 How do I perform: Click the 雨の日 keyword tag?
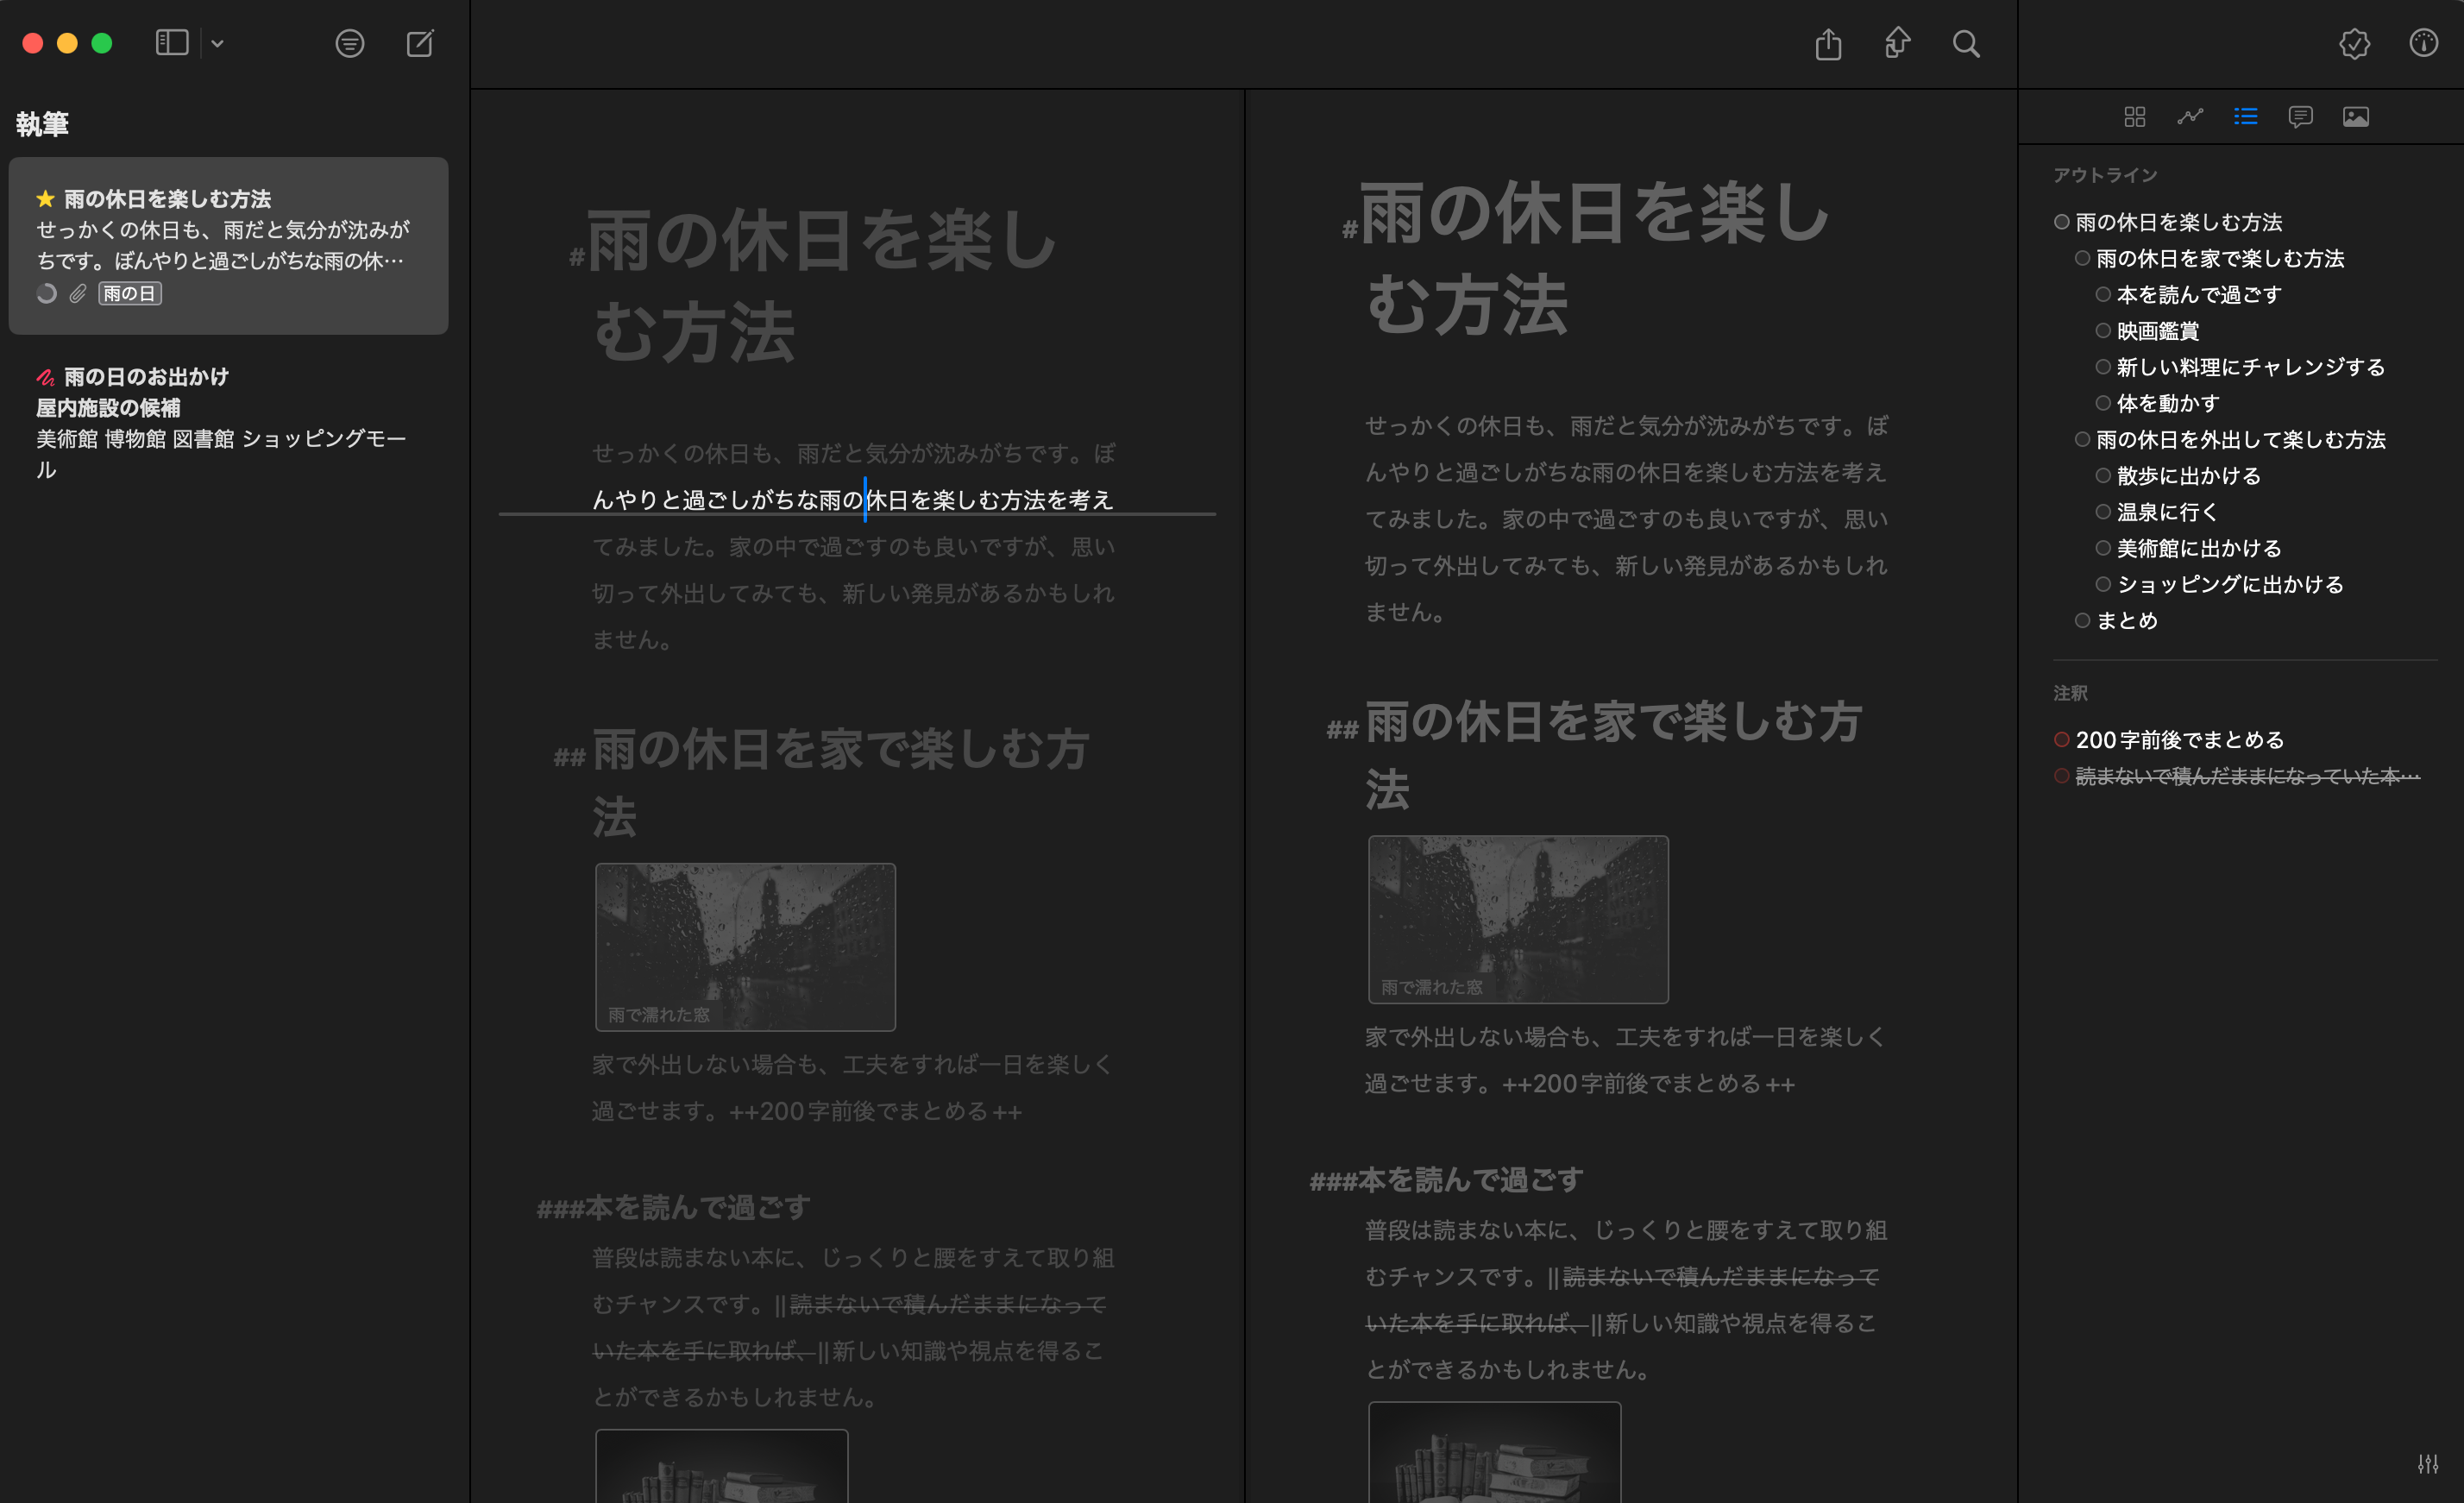pyautogui.click(x=130, y=293)
